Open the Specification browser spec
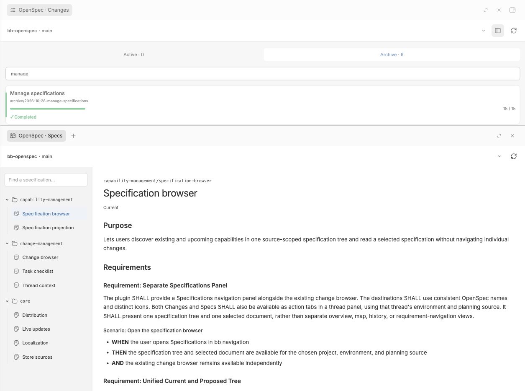525x391 pixels. (x=50, y=214)
